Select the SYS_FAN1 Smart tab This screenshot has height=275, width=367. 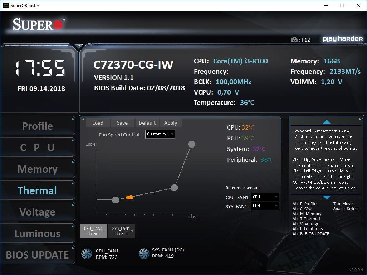pyautogui.click(x=121, y=231)
